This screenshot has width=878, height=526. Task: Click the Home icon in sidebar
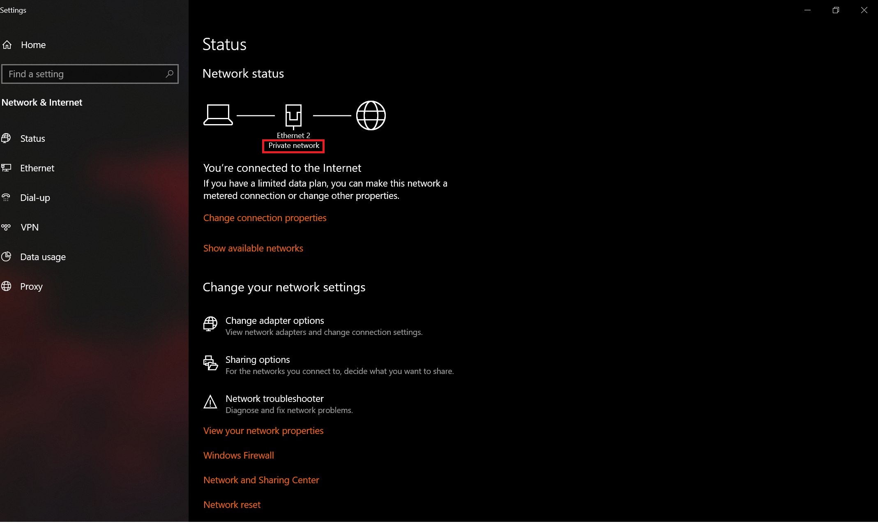[x=7, y=45]
